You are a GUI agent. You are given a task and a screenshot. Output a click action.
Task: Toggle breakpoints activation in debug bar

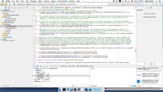tap(38, 66)
